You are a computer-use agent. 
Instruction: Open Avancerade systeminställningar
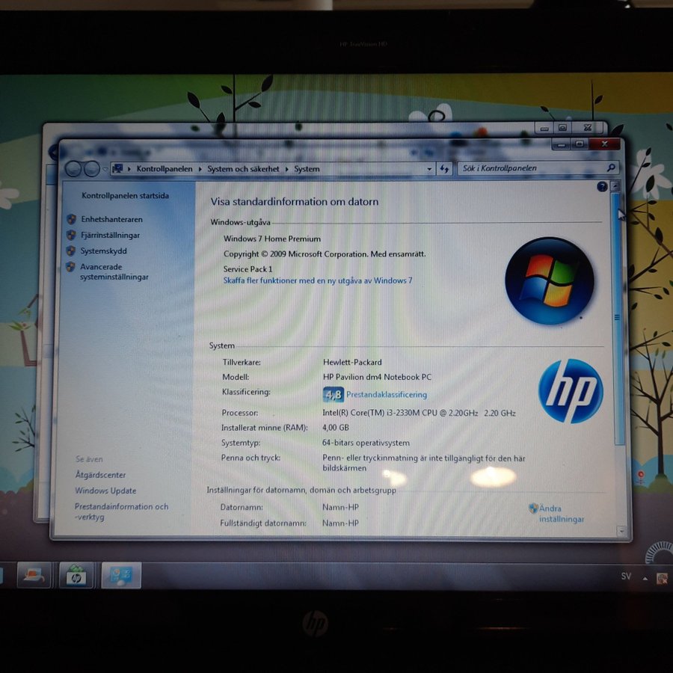[x=114, y=271]
